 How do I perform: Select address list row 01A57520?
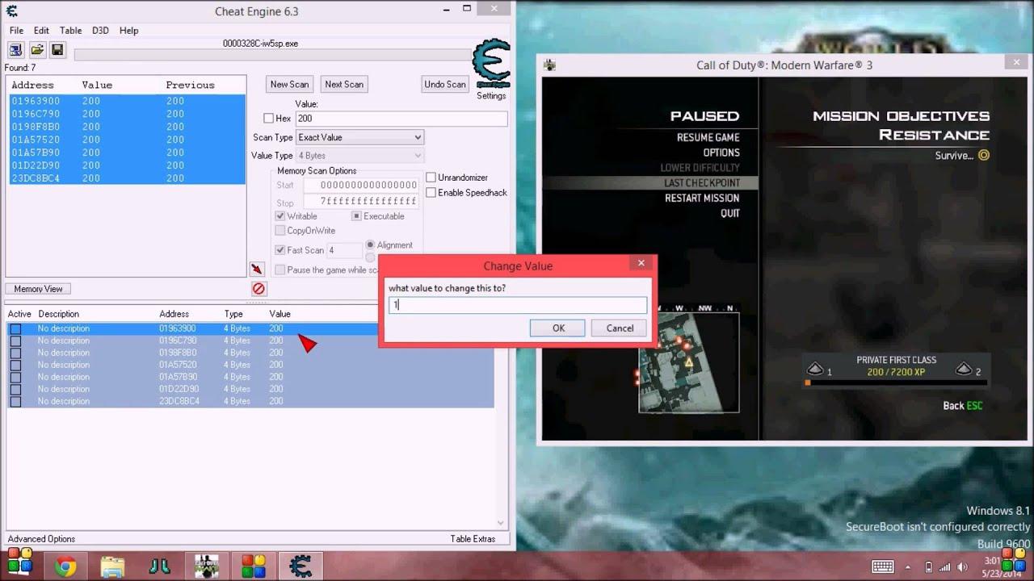click(x=250, y=365)
